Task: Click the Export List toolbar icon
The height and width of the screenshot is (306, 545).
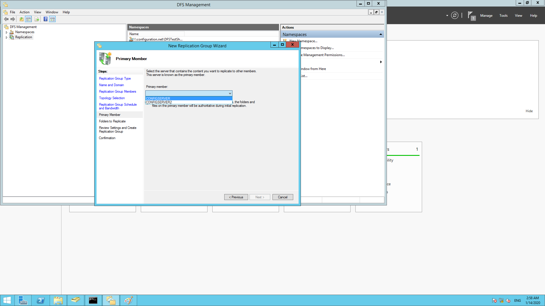Action: click(37, 19)
